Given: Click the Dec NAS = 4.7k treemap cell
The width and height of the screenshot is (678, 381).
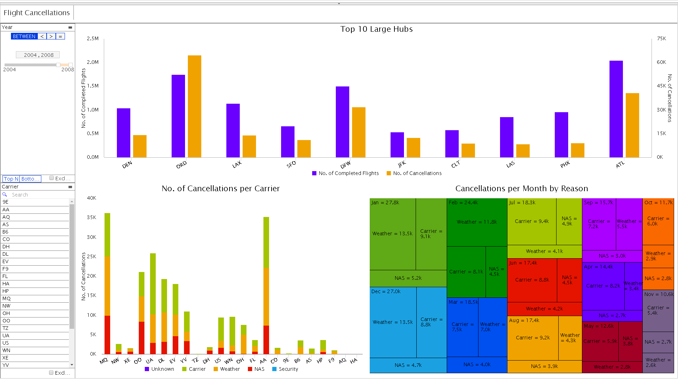Looking at the screenshot, I should 408,365.
